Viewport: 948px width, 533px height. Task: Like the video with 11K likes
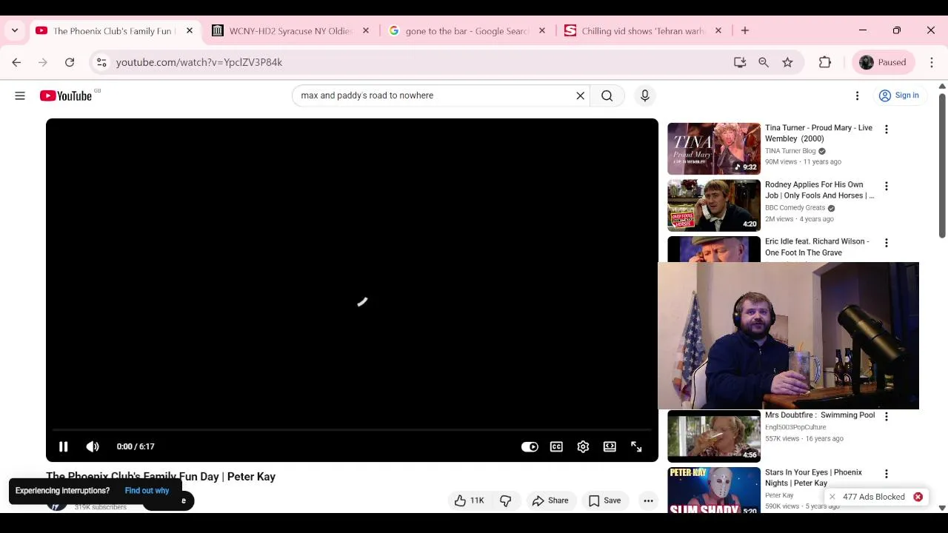[x=470, y=500]
